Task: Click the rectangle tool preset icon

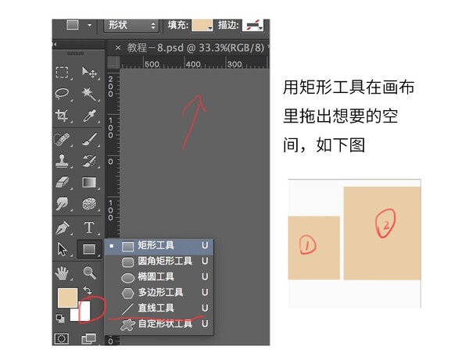Action: click(73, 25)
